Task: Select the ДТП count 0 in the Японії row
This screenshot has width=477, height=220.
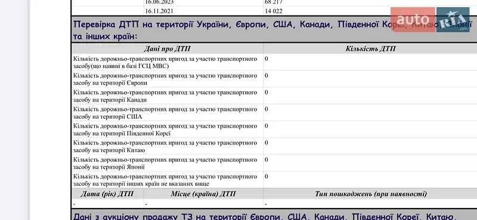Action: point(267,159)
